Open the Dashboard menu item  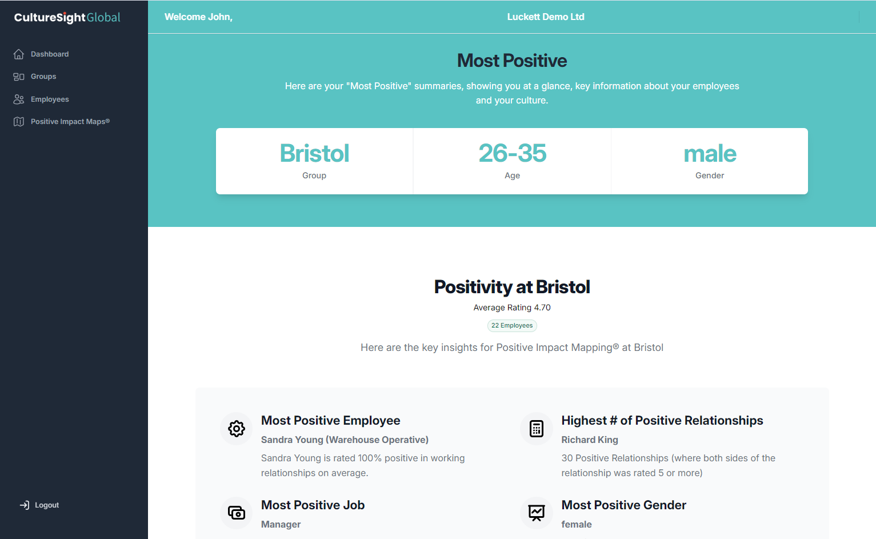[50, 54]
